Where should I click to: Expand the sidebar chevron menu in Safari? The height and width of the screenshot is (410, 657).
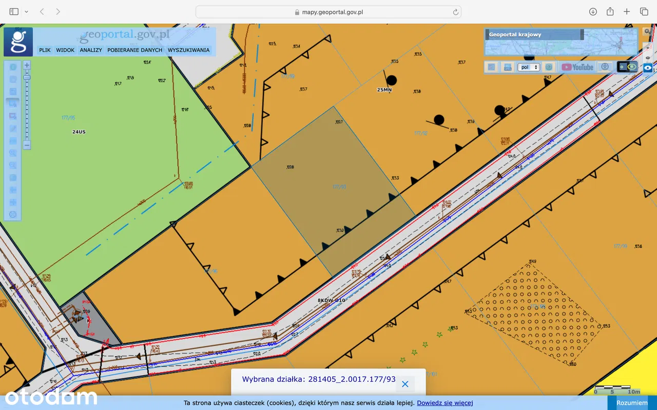(x=27, y=11)
